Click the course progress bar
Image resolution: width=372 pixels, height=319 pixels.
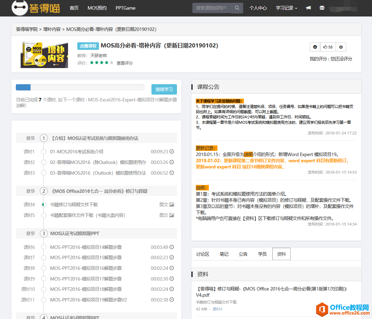click(x=80, y=87)
